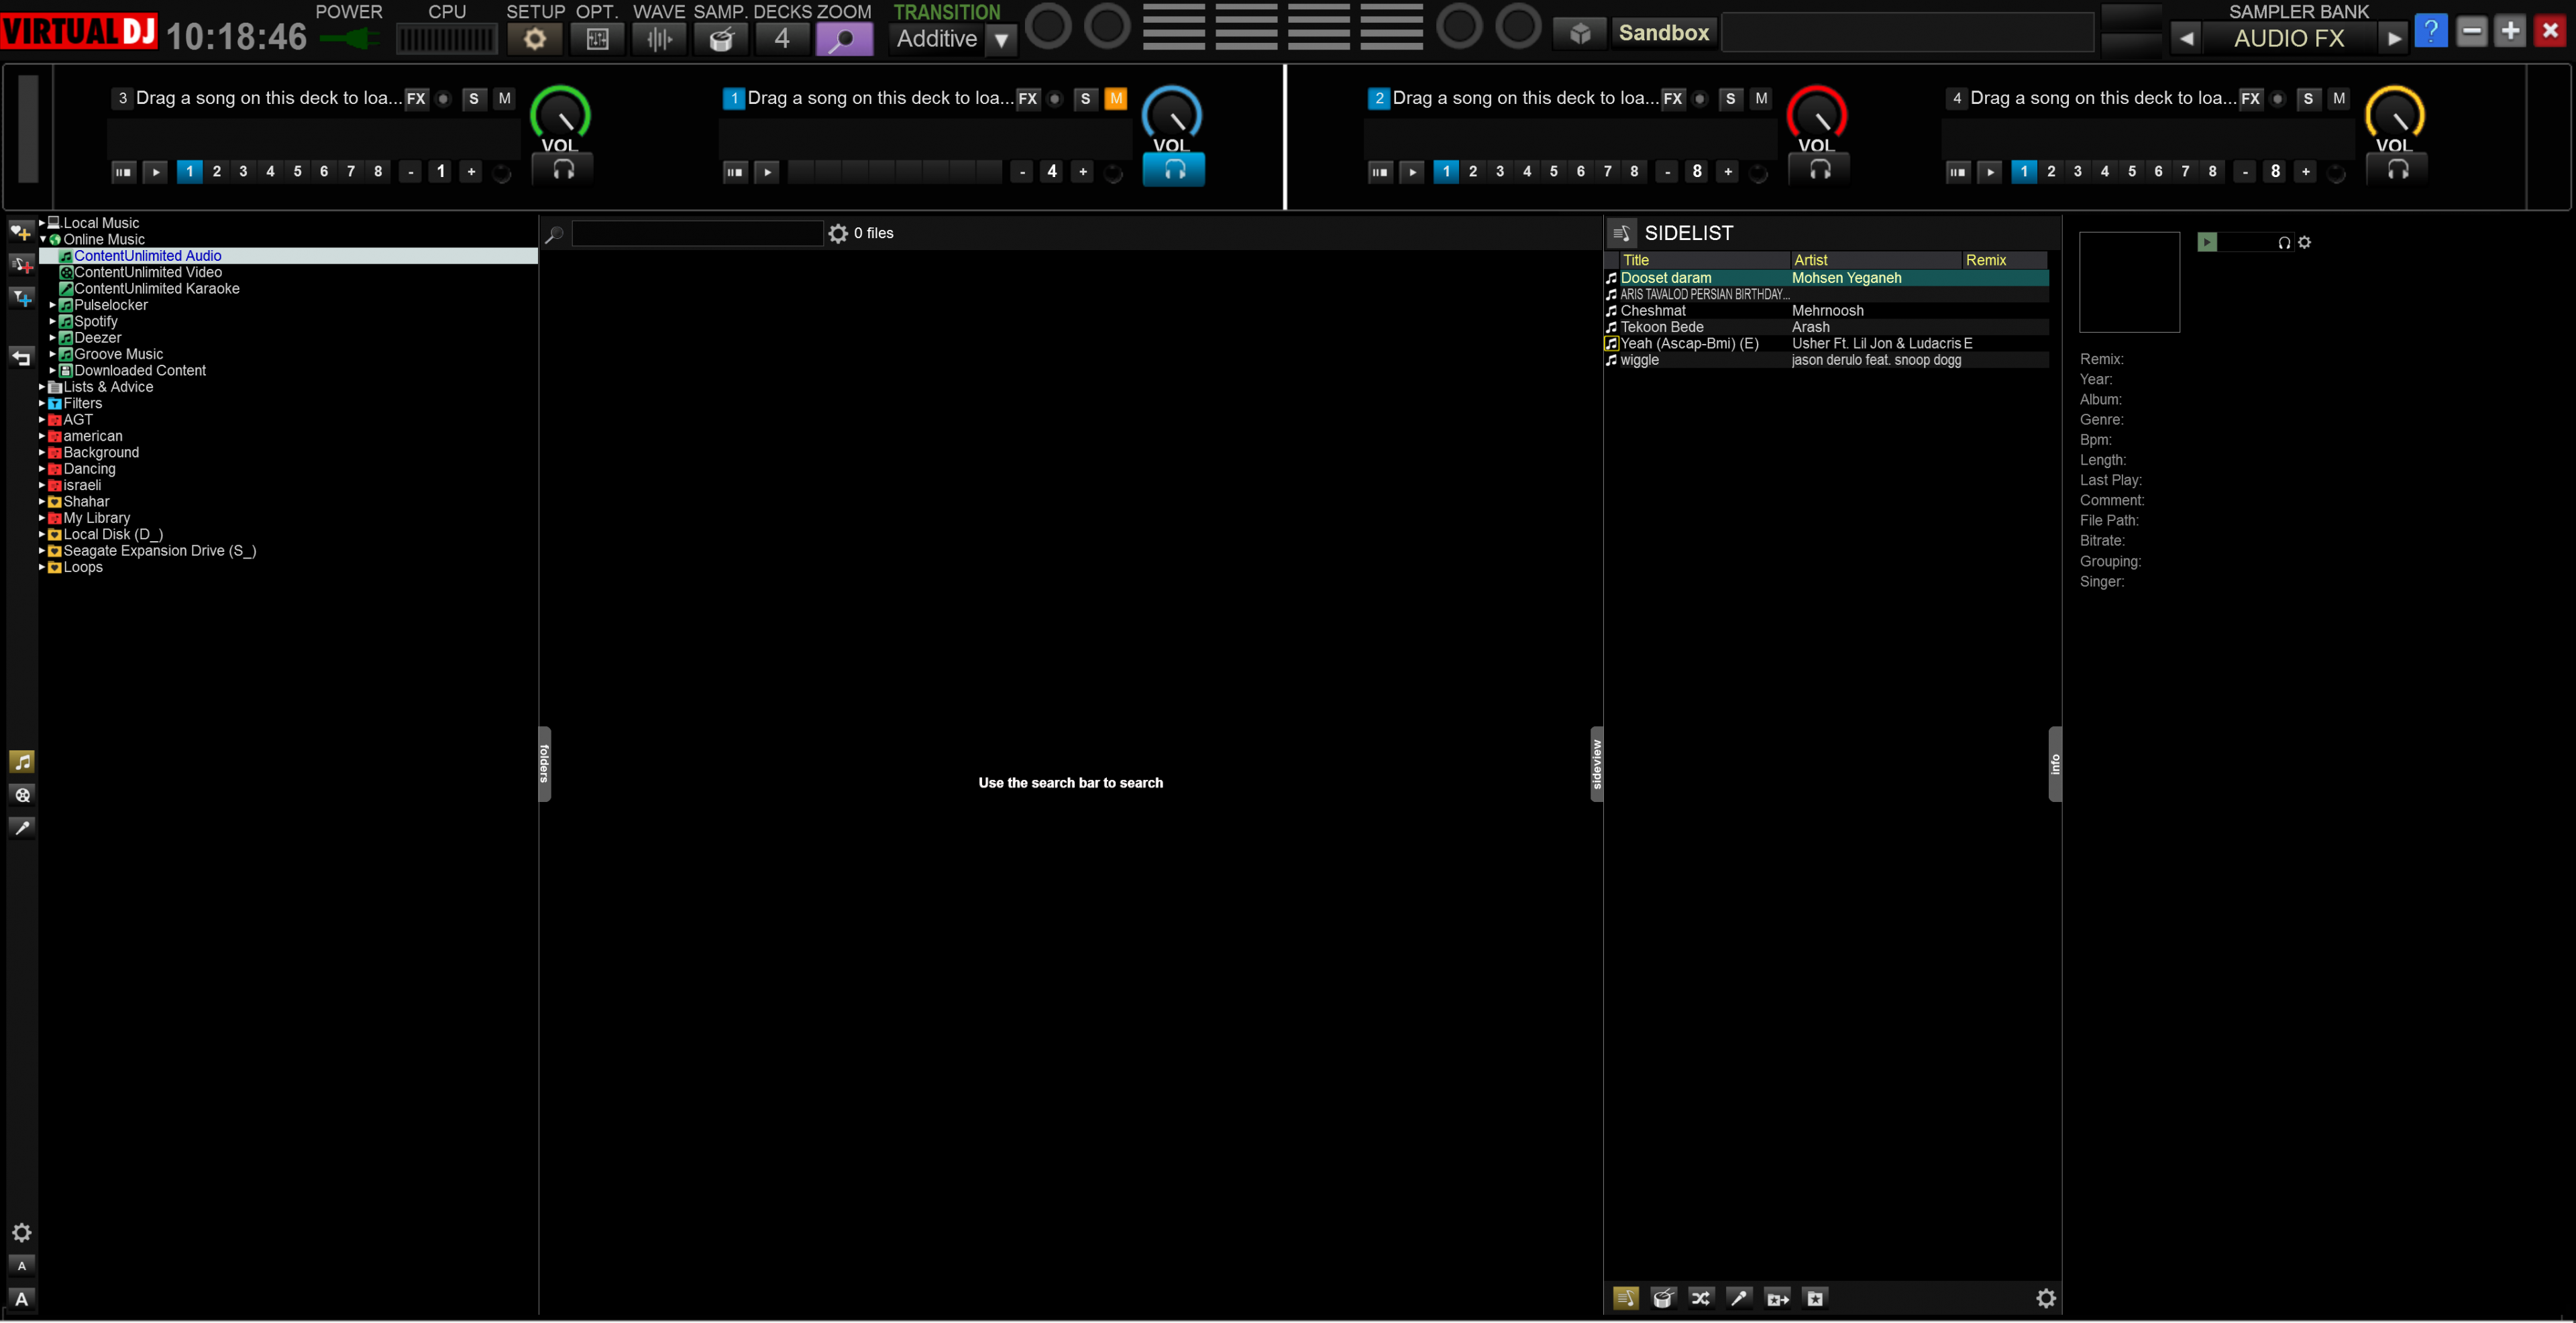Expand the Spotify folder

point(52,322)
